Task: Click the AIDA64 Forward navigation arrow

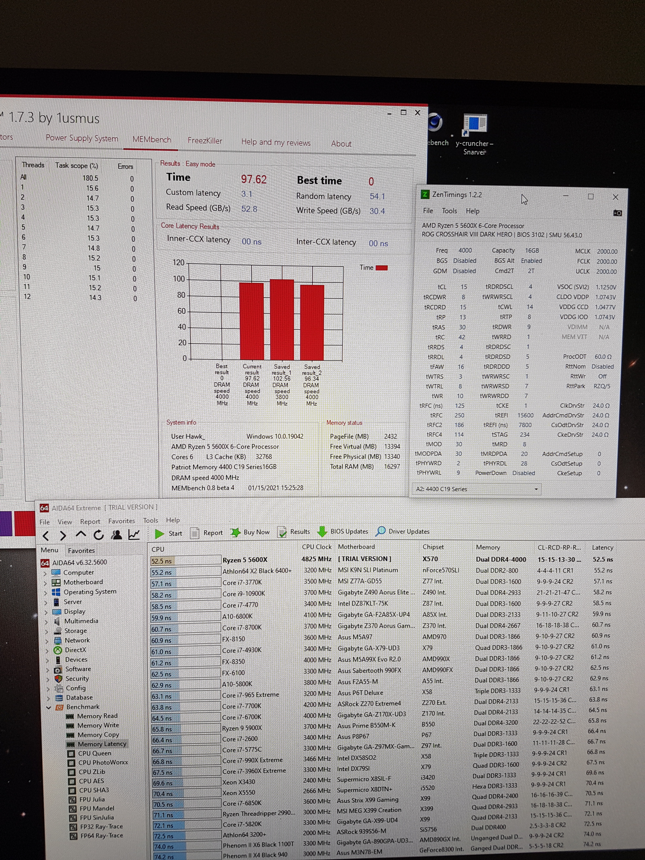Action: [x=63, y=536]
